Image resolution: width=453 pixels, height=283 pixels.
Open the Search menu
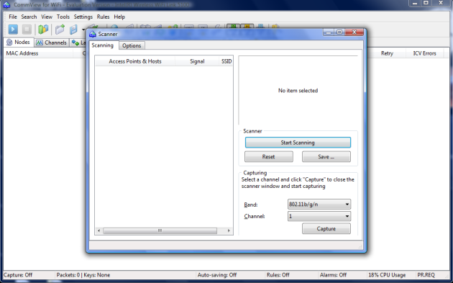tap(29, 17)
